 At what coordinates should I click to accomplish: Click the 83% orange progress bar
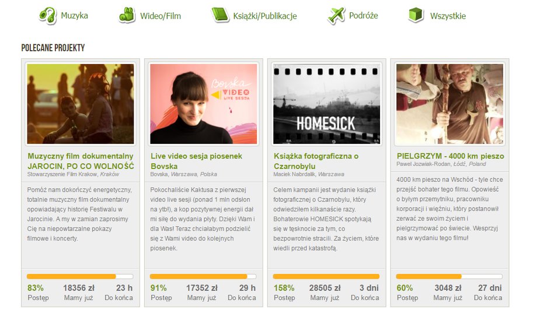[x=80, y=276]
